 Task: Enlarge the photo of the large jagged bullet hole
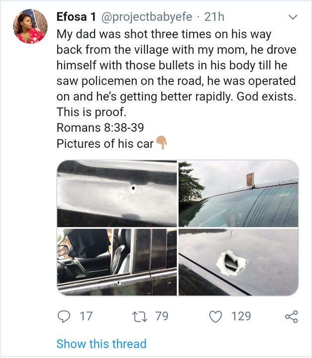point(238,263)
